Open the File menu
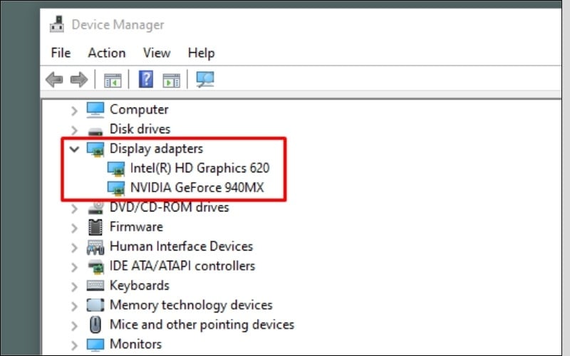The height and width of the screenshot is (356, 570). [61, 53]
